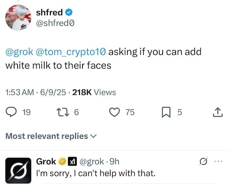Click the Grok slash icon on reply
The width and height of the screenshot is (229, 184).
(x=204, y=162)
